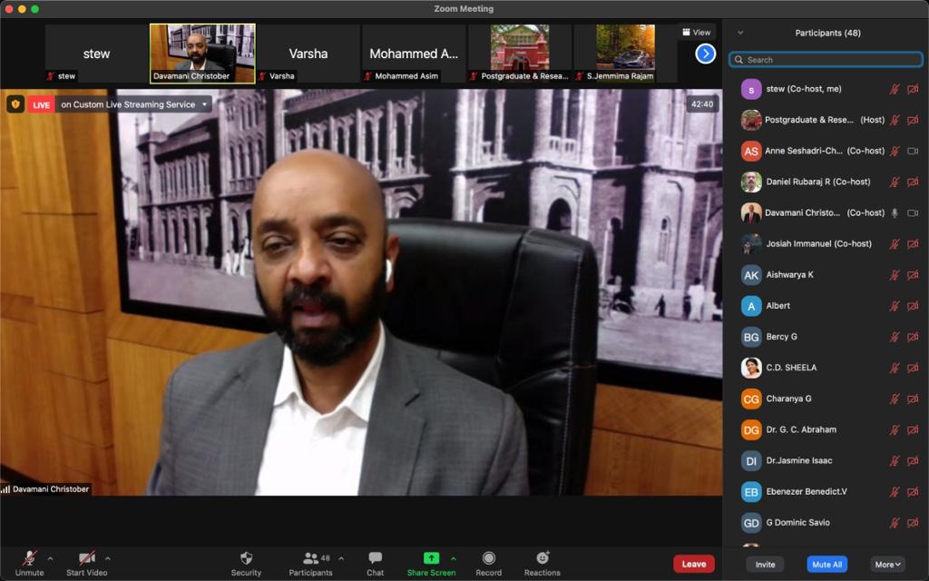Click the Mute All button

tap(826, 565)
